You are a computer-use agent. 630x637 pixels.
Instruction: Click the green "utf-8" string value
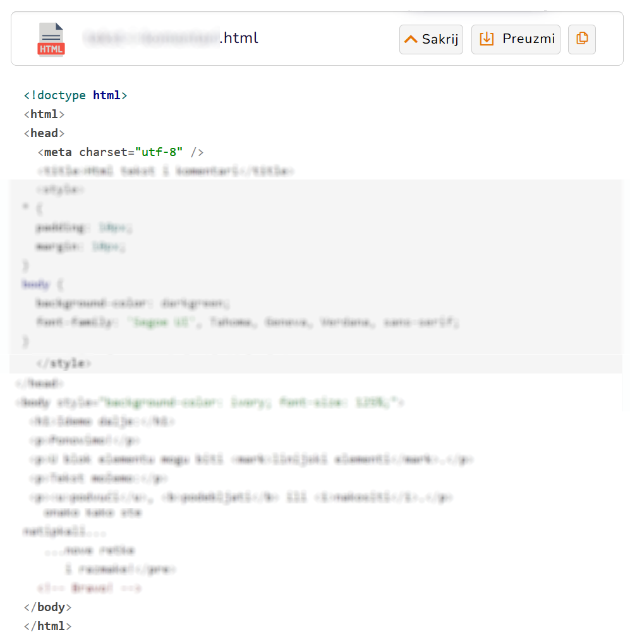click(159, 152)
